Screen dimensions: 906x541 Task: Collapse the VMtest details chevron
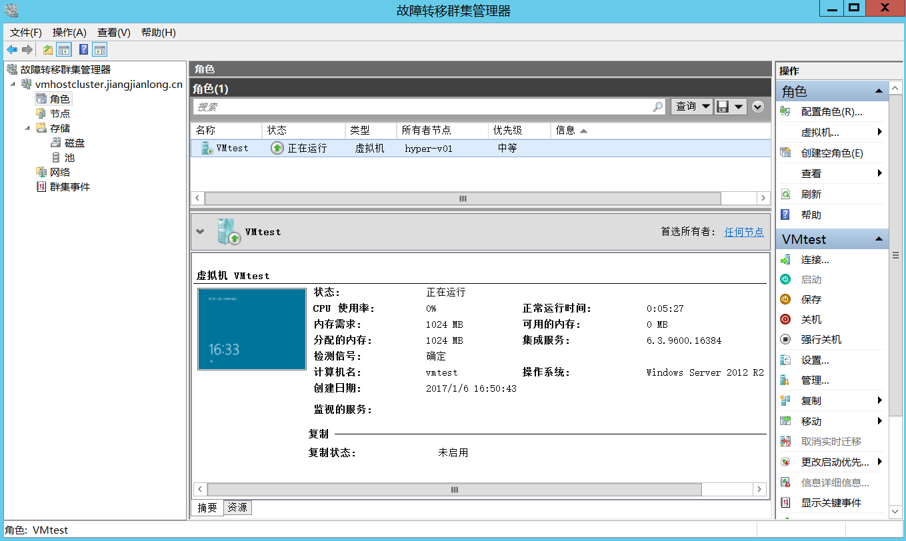pyautogui.click(x=200, y=232)
